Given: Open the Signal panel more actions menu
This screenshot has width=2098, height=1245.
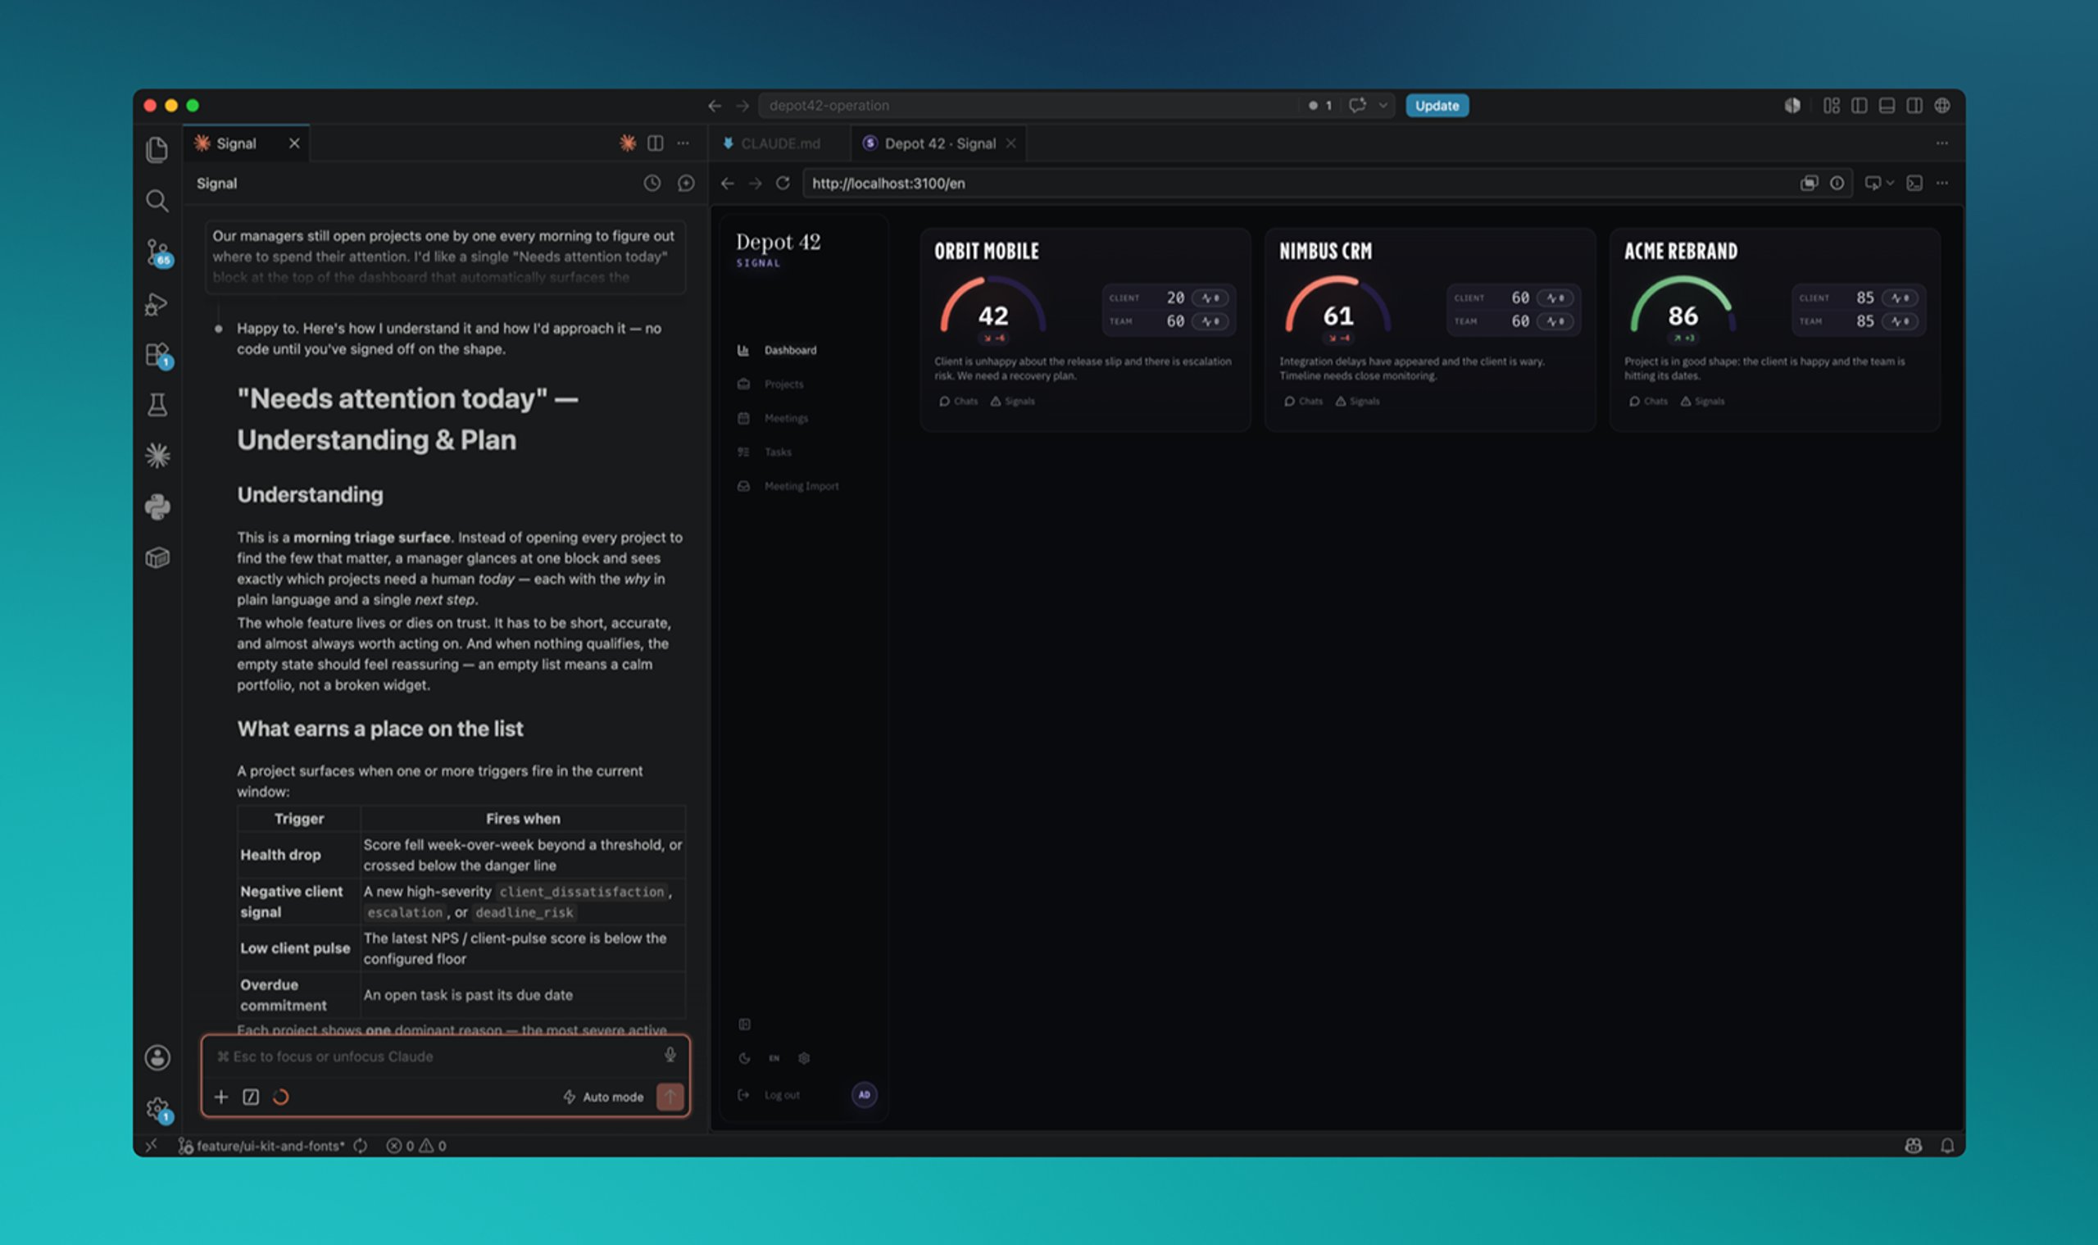Looking at the screenshot, I should [x=683, y=143].
